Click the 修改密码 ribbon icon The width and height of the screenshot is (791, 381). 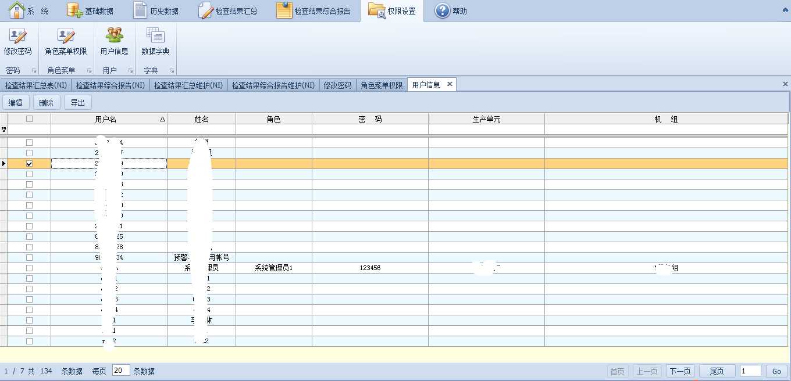click(18, 41)
